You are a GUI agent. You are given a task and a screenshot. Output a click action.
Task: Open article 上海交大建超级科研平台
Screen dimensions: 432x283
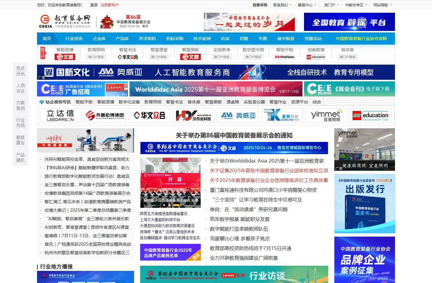(x=160, y=220)
